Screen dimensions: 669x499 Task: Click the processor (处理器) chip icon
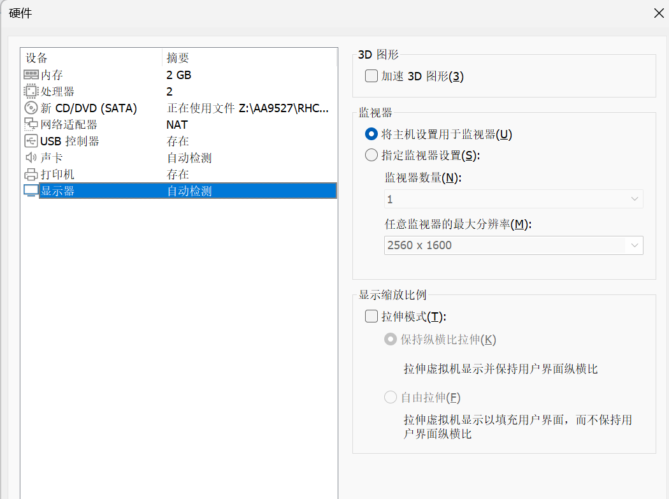(x=31, y=91)
